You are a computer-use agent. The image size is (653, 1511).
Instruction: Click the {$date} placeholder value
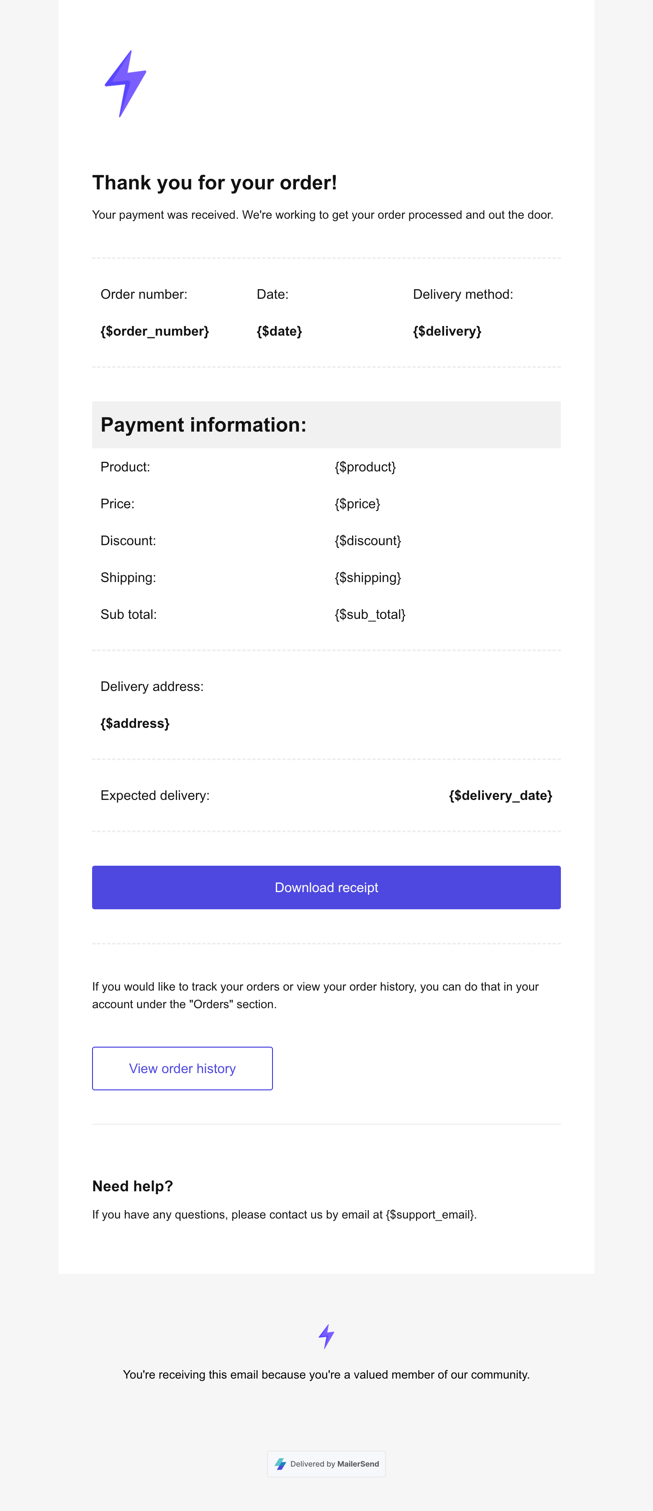pyautogui.click(x=279, y=331)
